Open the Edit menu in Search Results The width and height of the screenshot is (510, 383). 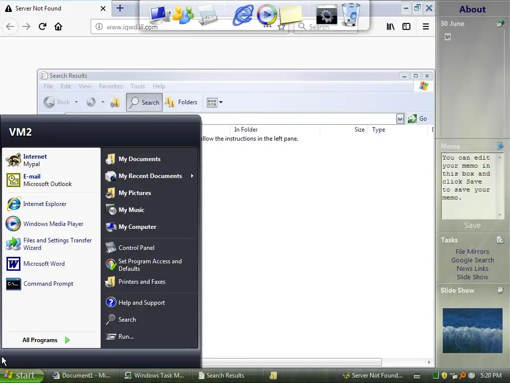point(65,86)
